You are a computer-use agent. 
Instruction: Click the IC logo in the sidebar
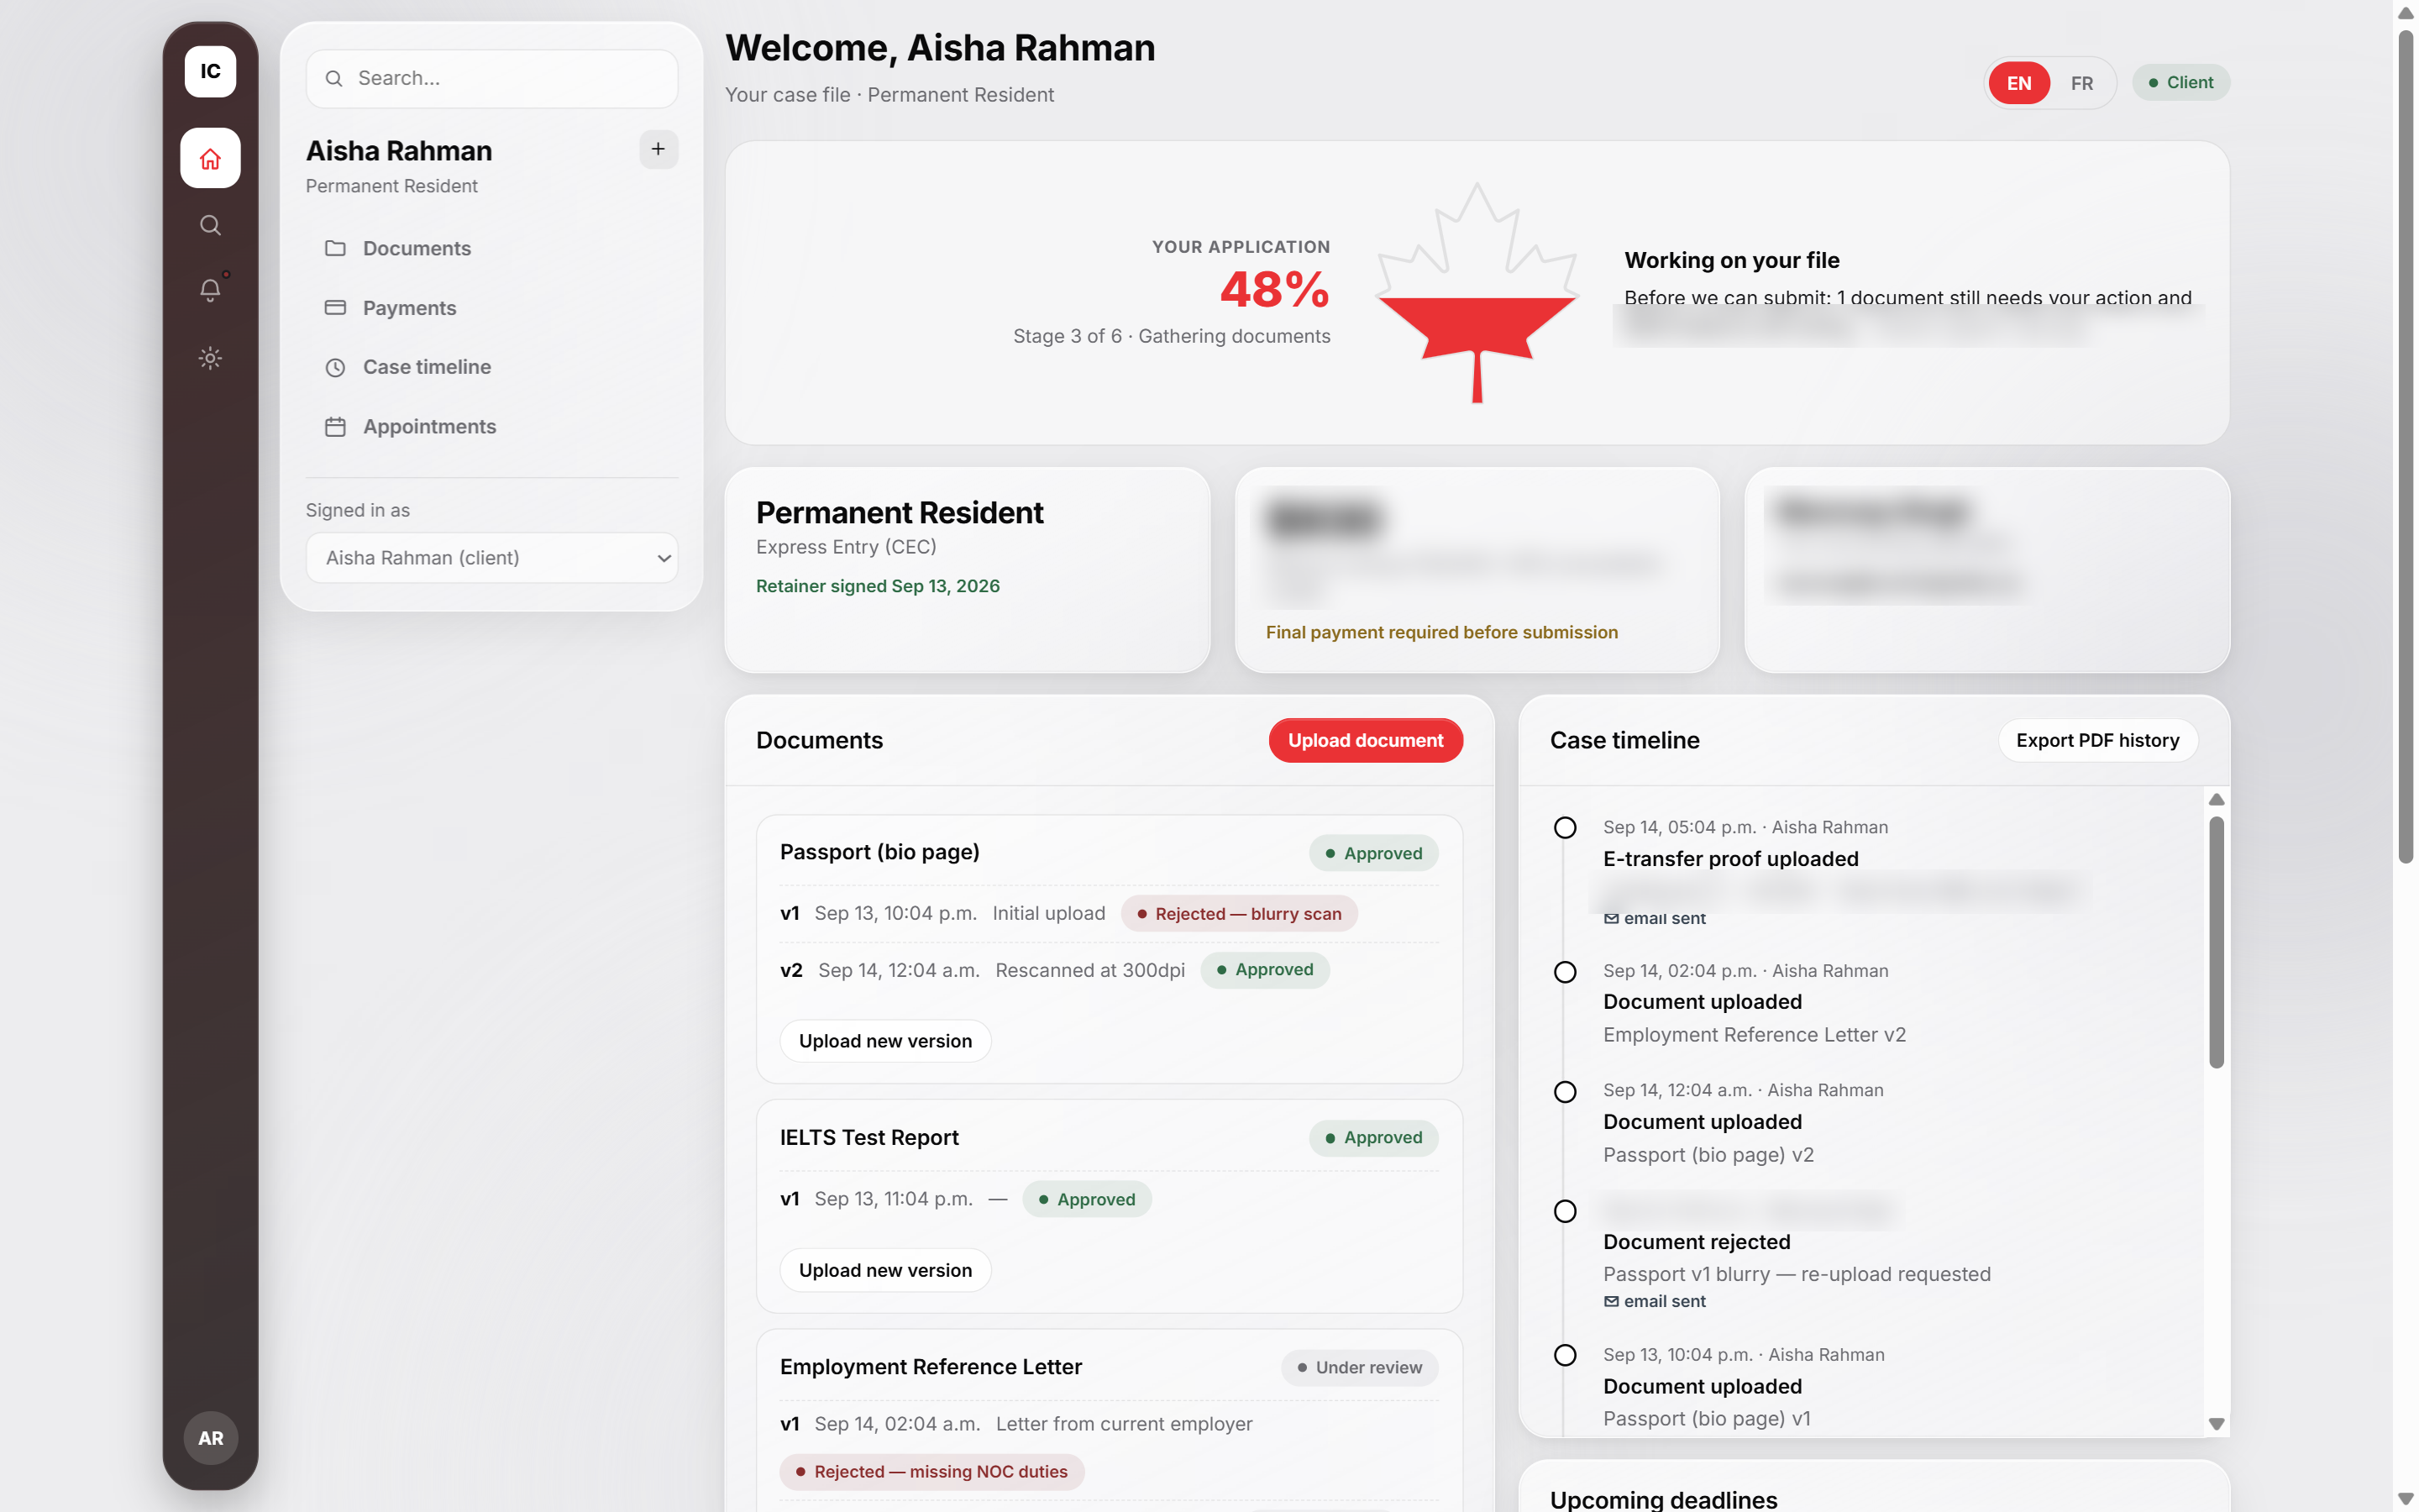(210, 72)
